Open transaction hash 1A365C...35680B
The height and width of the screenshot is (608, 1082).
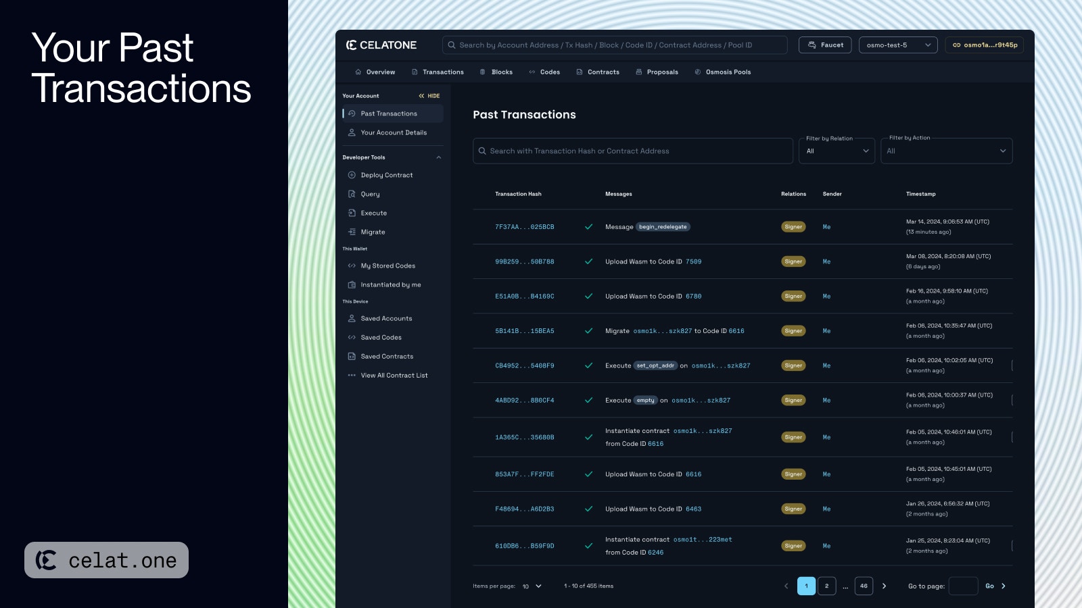(x=524, y=438)
